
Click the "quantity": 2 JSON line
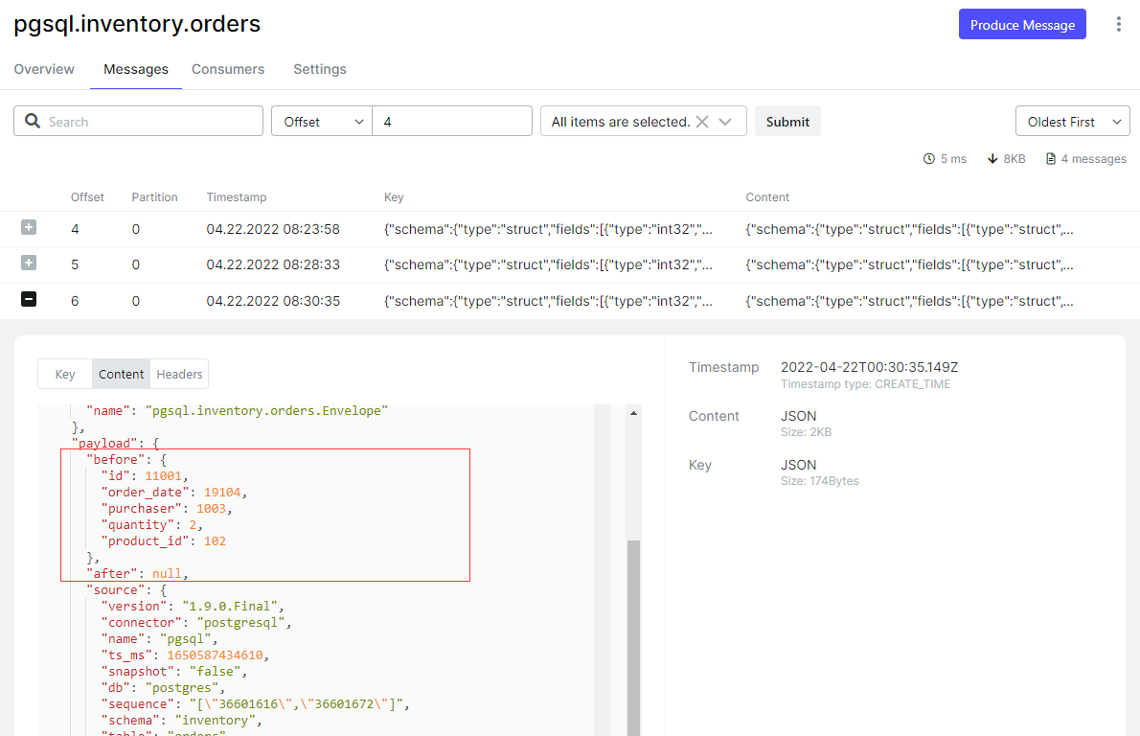[x=151, y=524]
